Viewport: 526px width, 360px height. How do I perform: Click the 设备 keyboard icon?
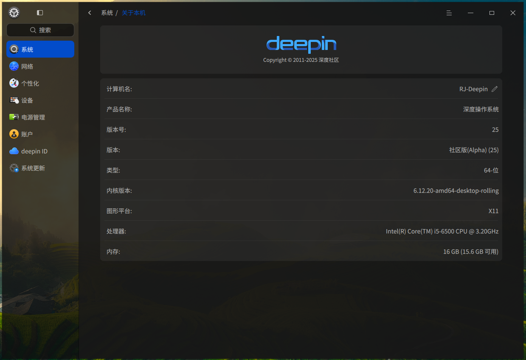tap(14, 100)
